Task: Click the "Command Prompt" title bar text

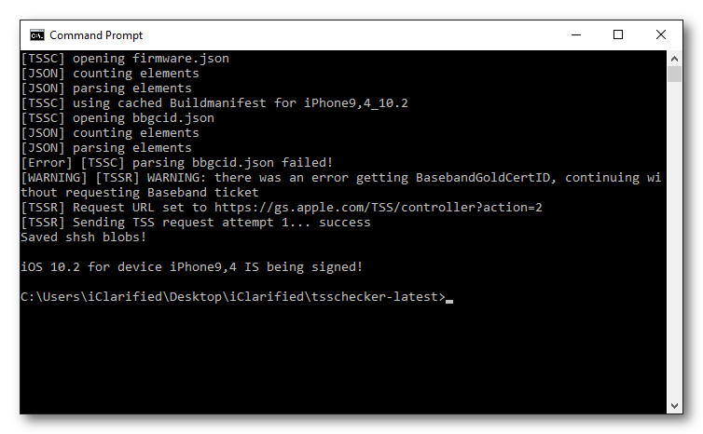Action: 96,35
